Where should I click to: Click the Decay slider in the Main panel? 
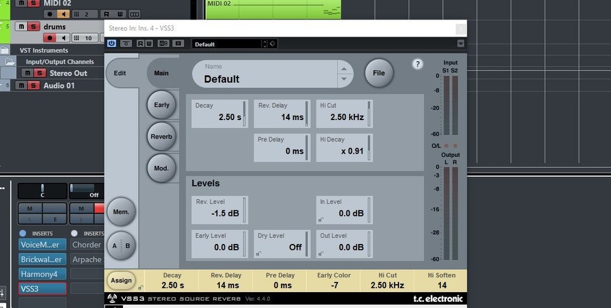244,113
